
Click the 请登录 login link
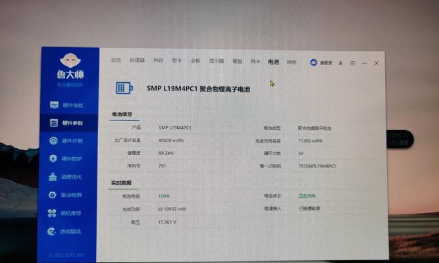click(x=326, y=63)
